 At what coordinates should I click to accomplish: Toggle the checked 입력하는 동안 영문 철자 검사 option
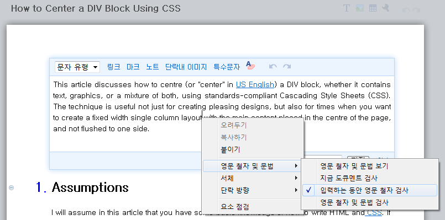(370, 190)
